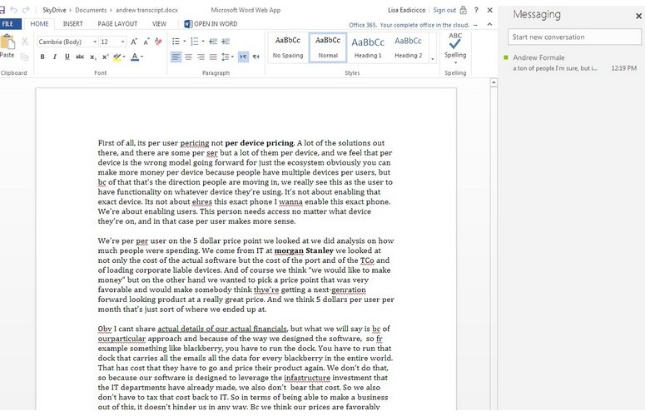
Task: Toggle bold formatting
Action: tap(42, 57)
